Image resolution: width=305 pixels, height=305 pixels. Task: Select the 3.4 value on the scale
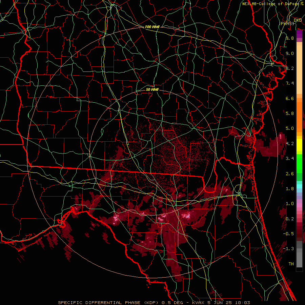coord(290,159)
